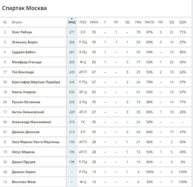193x187 pixels.
Task: Open player Александр Максименко
Action: 31,122
